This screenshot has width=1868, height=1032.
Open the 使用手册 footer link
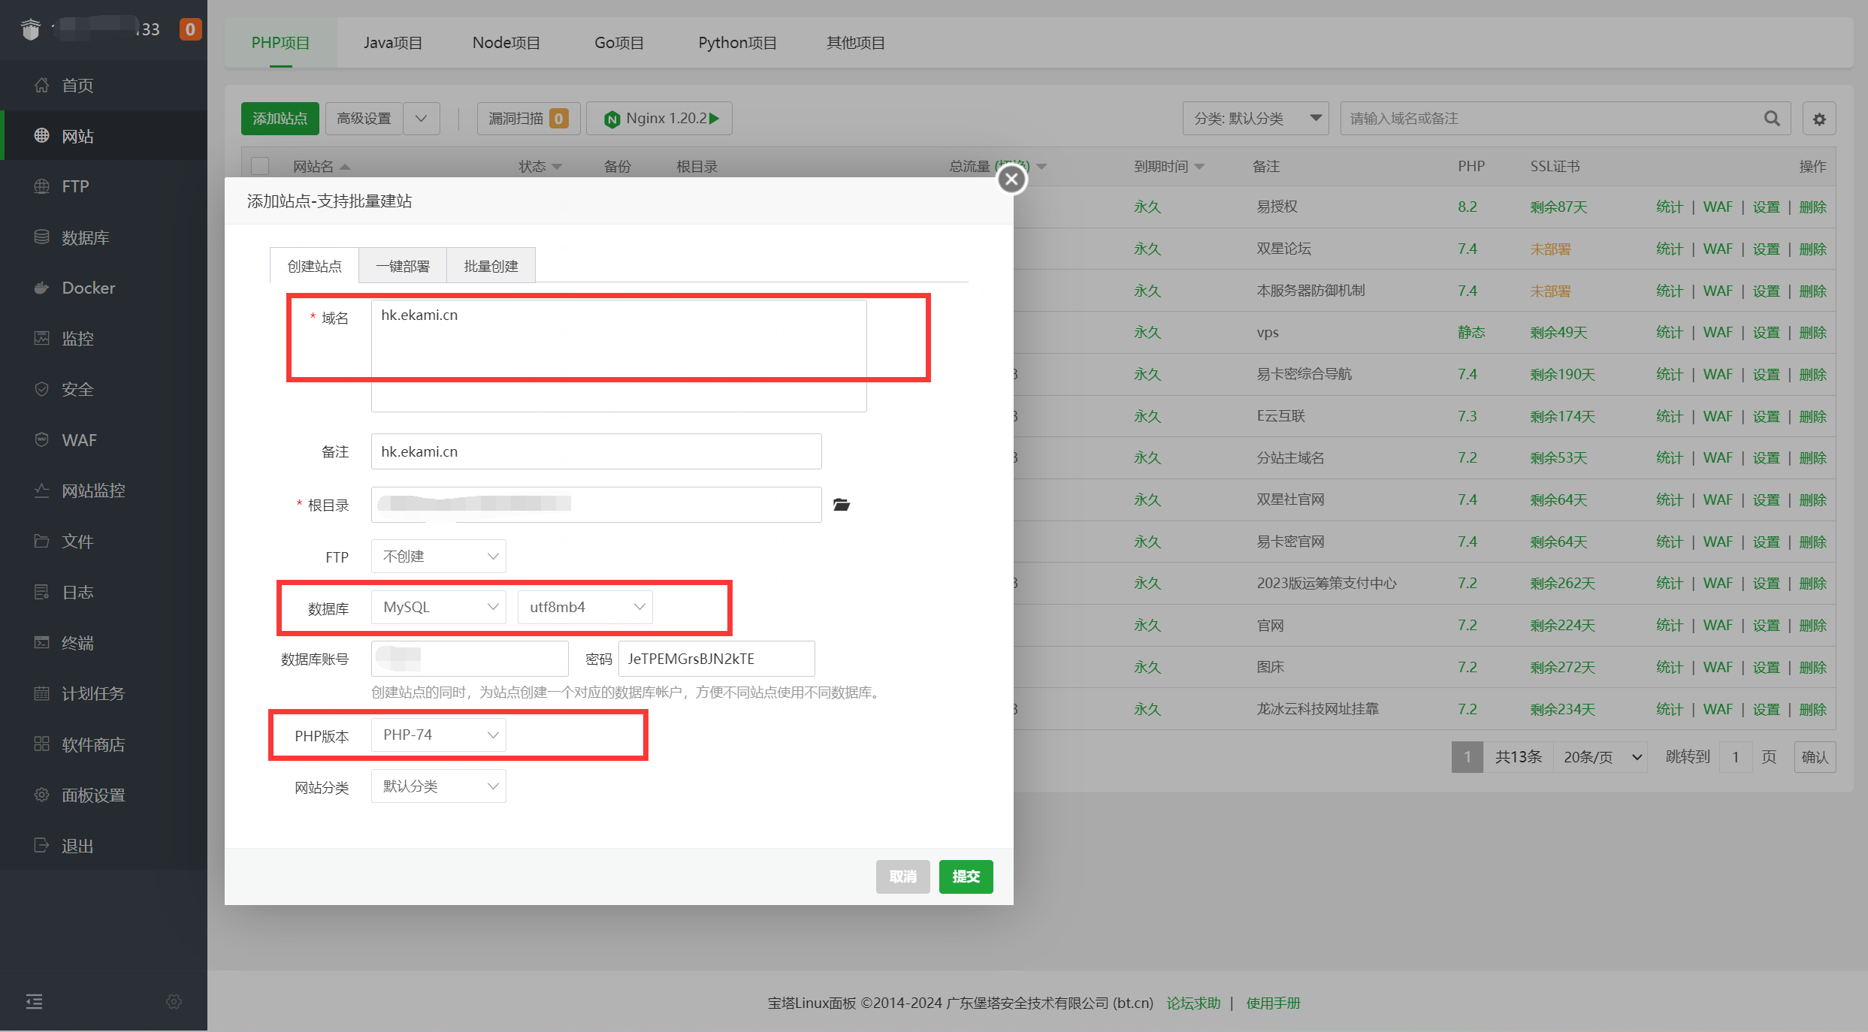(x=1273, y=1003)
